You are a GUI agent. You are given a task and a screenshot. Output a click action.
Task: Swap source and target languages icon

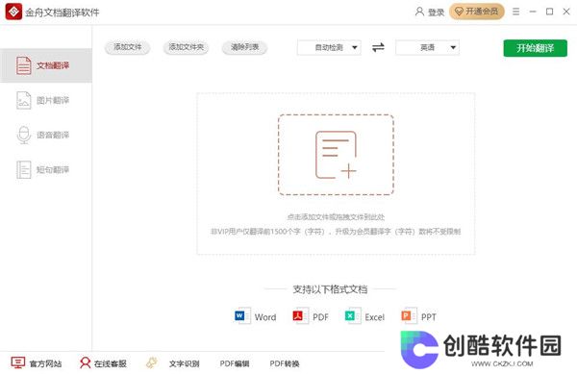(x=378, y=47)
